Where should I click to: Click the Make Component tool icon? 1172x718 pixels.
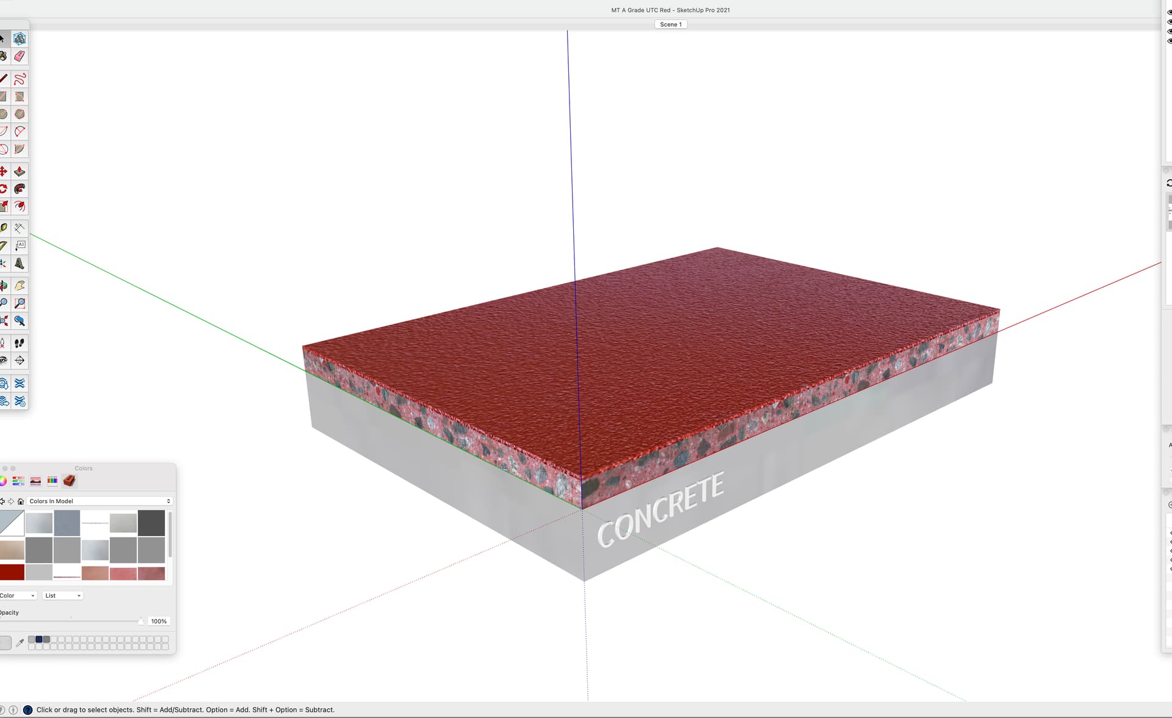click(x=20, y=39)
